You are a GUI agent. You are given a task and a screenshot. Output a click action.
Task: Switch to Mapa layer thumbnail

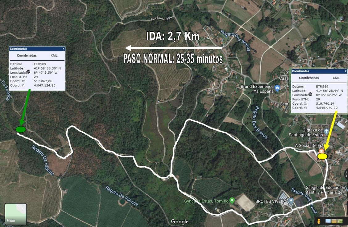click(x=16, y=214)
